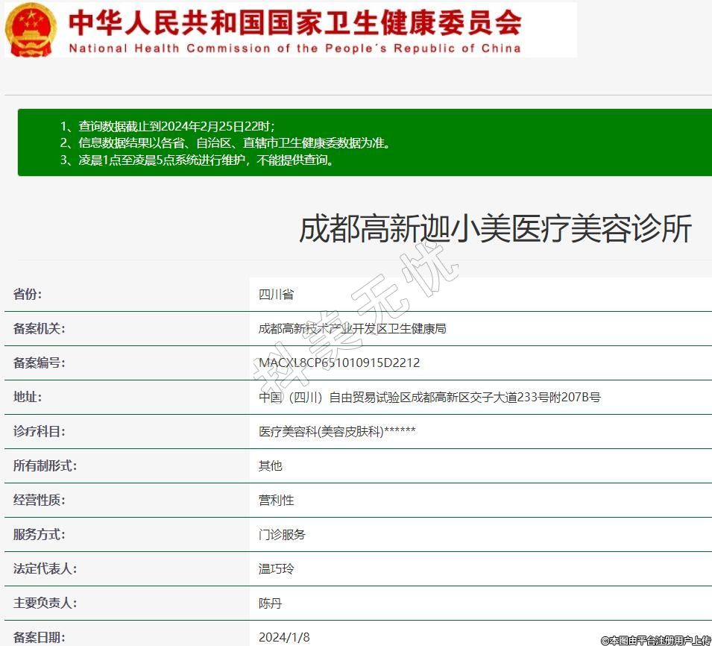Select the province value 四川省
The width and height of the screenshot is (712, 646).
276,295
